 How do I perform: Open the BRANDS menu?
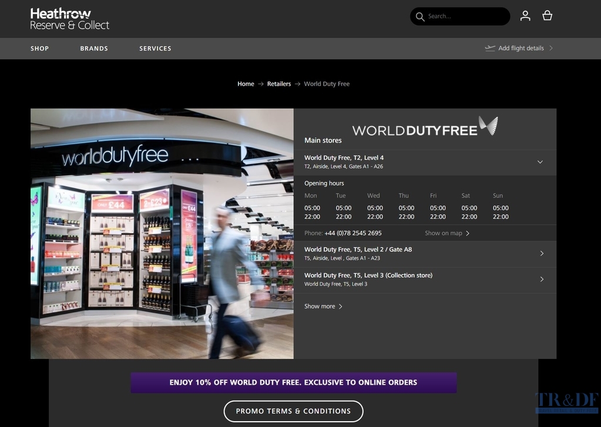point(94,48)
